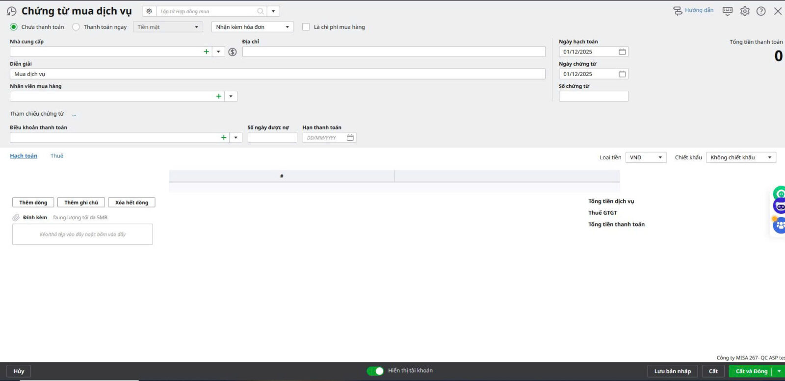
Task: Click the history clock icon beside the title
Action: 11,11
